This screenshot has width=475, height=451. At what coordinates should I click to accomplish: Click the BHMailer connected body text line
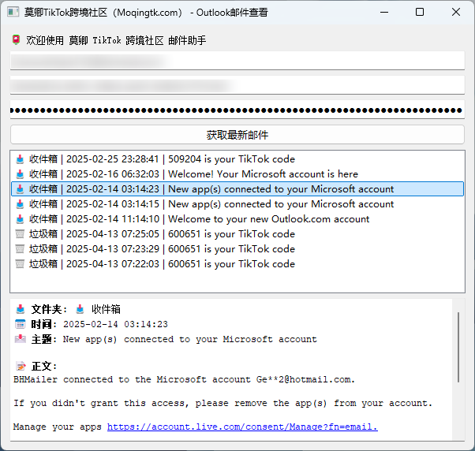(x=184, y=379)
